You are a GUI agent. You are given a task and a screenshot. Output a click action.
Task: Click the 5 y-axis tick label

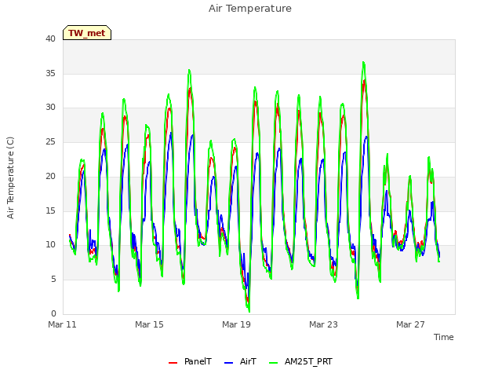pos(53,280)
